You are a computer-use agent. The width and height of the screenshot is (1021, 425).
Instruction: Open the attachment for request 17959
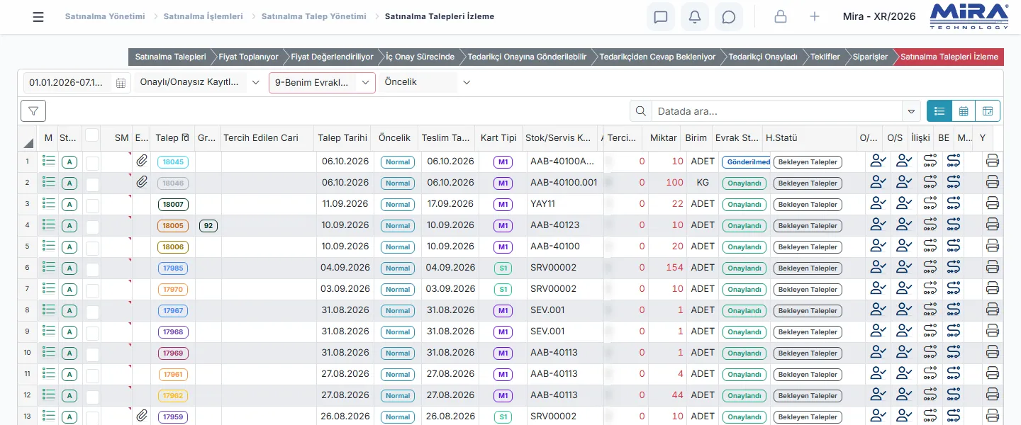142,416
